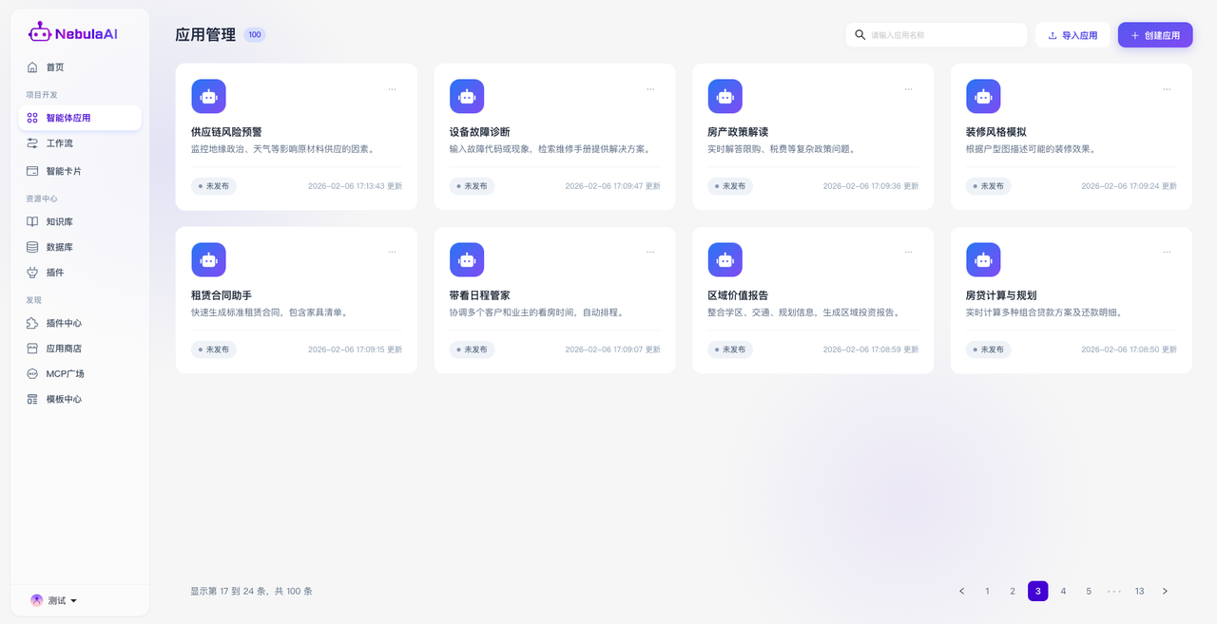The image size is (1217, 624).
Task: Click the 数据库 database icon in sidebar
Action: point(32,247)
